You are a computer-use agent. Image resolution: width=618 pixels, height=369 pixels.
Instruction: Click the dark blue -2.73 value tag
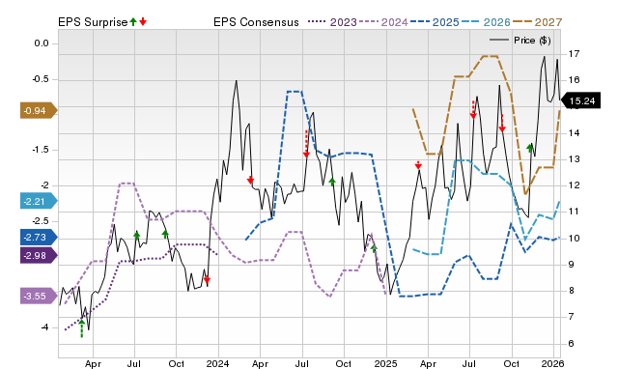coord(39,238)
